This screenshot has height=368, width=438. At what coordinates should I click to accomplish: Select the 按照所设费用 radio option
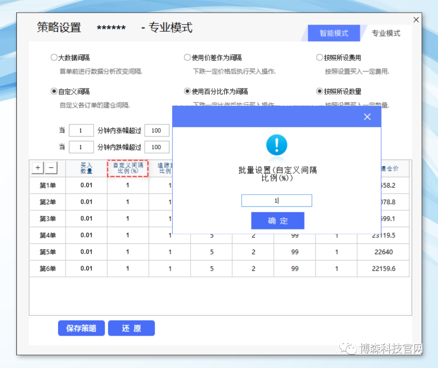320,58
